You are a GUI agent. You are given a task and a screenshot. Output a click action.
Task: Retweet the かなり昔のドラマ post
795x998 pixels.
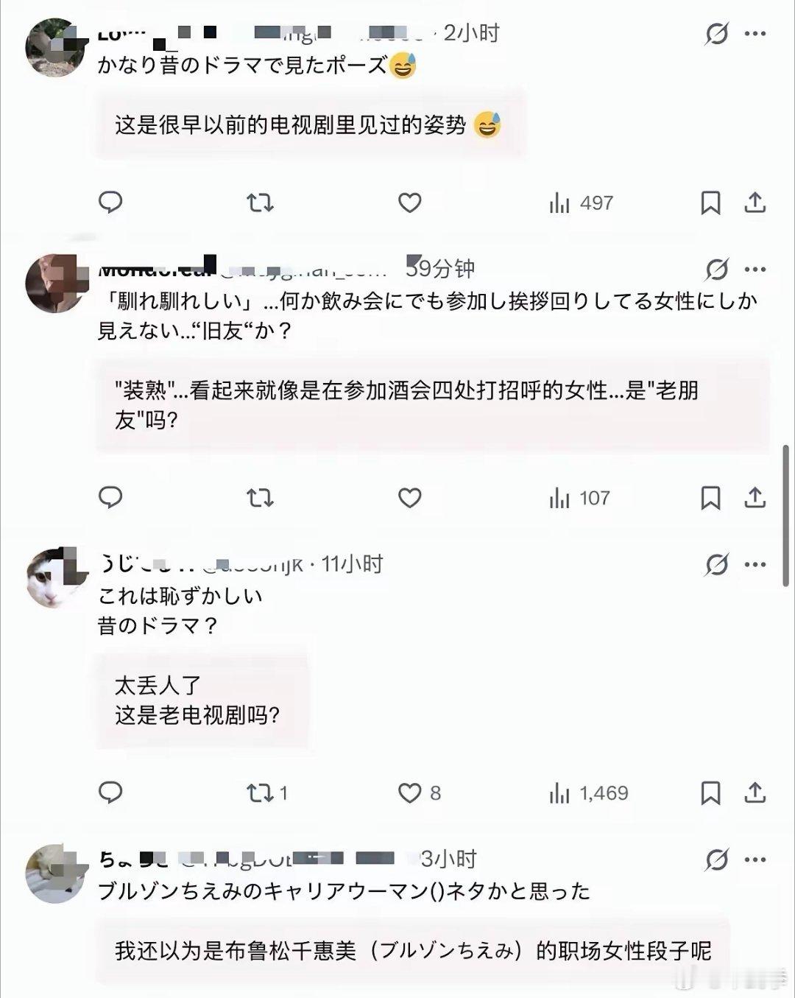(260, 203)
